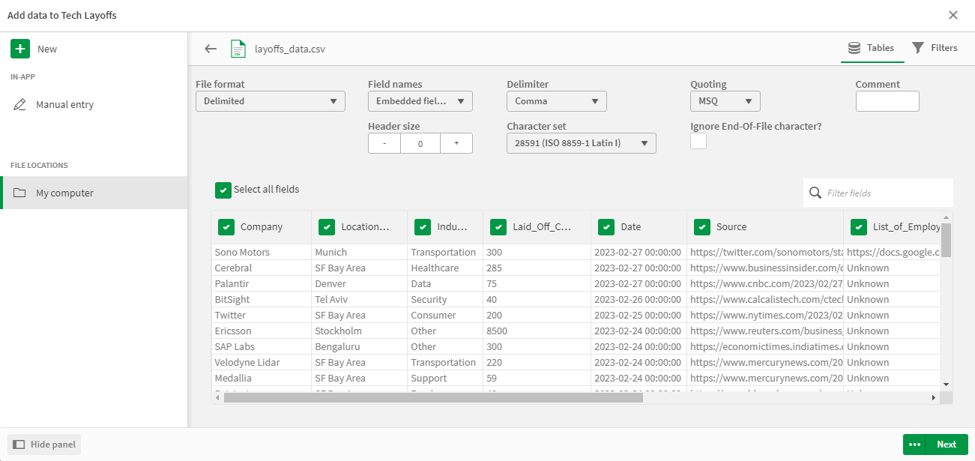Open the File format dropdown

[x=270, y=100]
